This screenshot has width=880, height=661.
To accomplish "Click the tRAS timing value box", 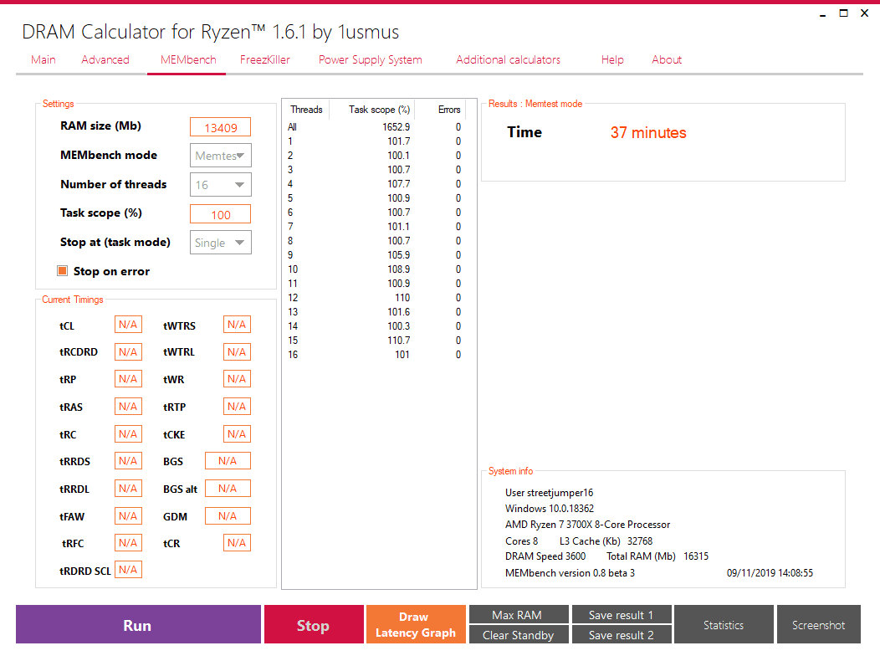I will pos(128,407).
